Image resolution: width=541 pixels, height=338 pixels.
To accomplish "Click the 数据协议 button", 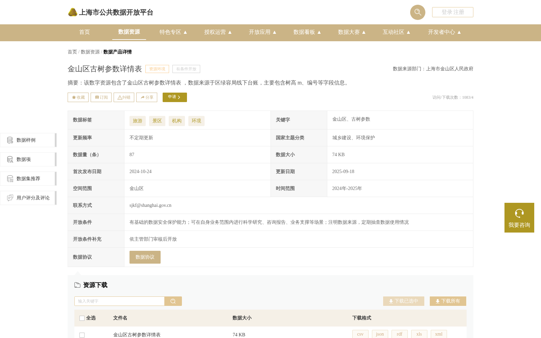I will (145, 257).
